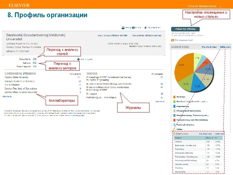The width and height of the screenshot is (233, 175).
Task: Click the Saratov State Medical University name format
Action: [x=145, y=46]
